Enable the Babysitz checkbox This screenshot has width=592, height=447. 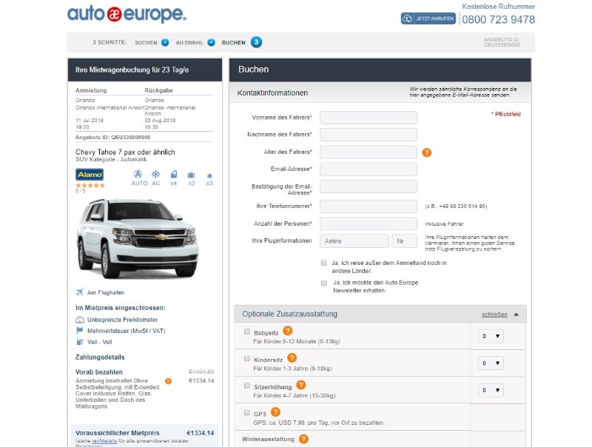pos(247,332)
